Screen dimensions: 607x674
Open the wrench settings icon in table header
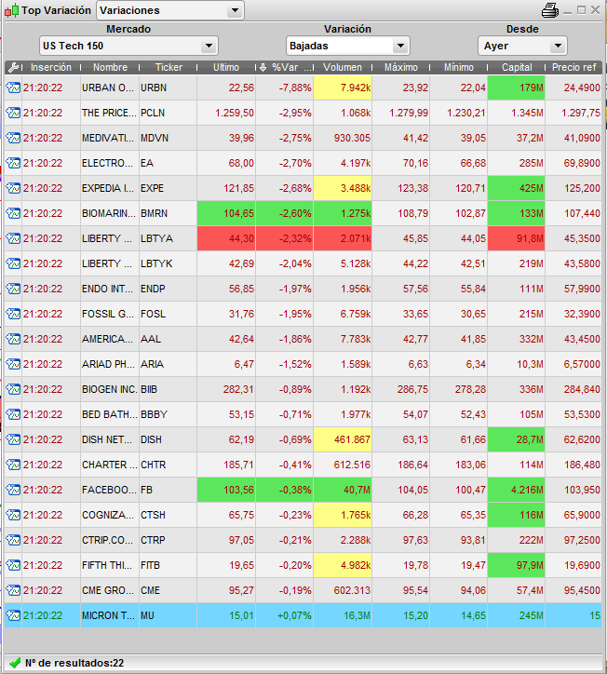coord(13,67)
